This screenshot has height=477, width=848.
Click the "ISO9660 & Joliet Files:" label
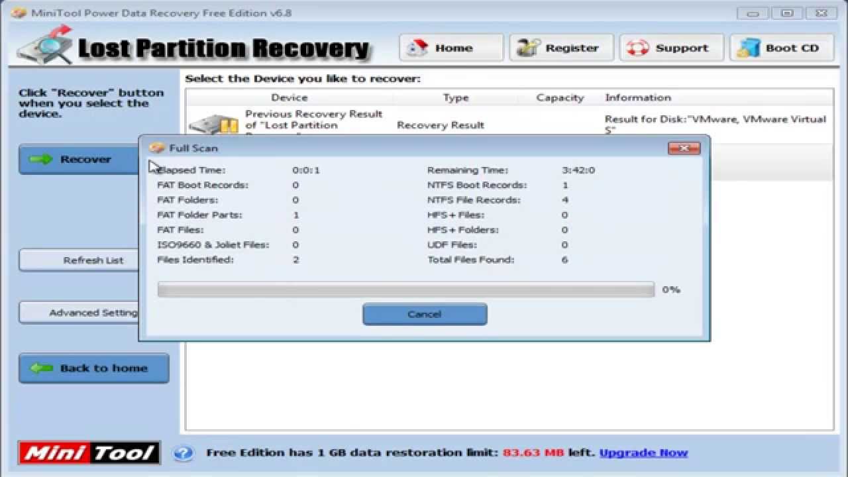pos(213,244)
